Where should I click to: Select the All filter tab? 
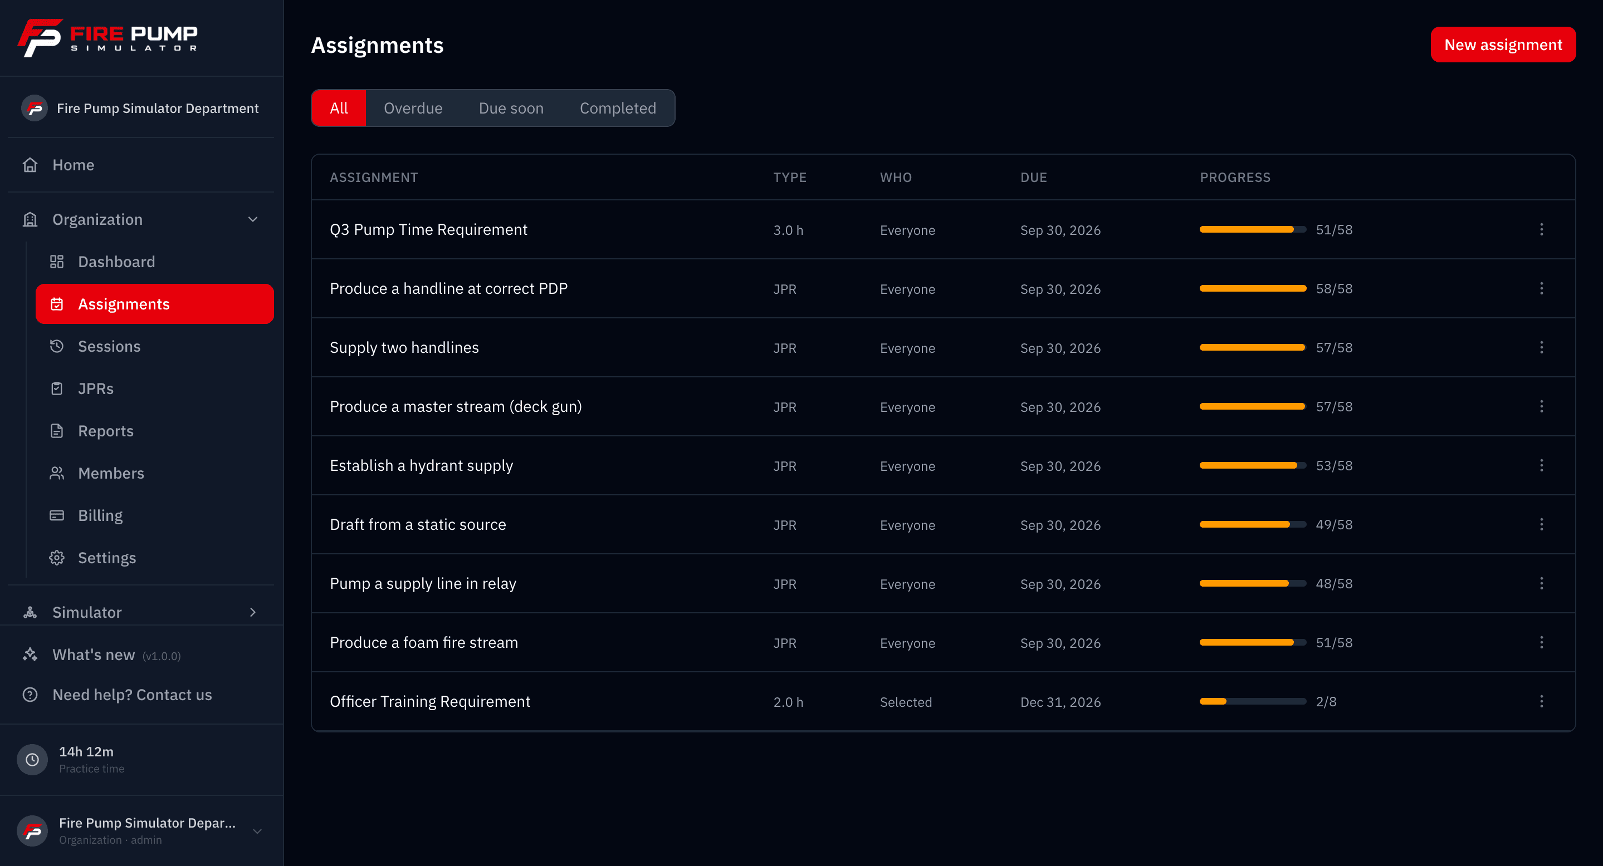339,108
